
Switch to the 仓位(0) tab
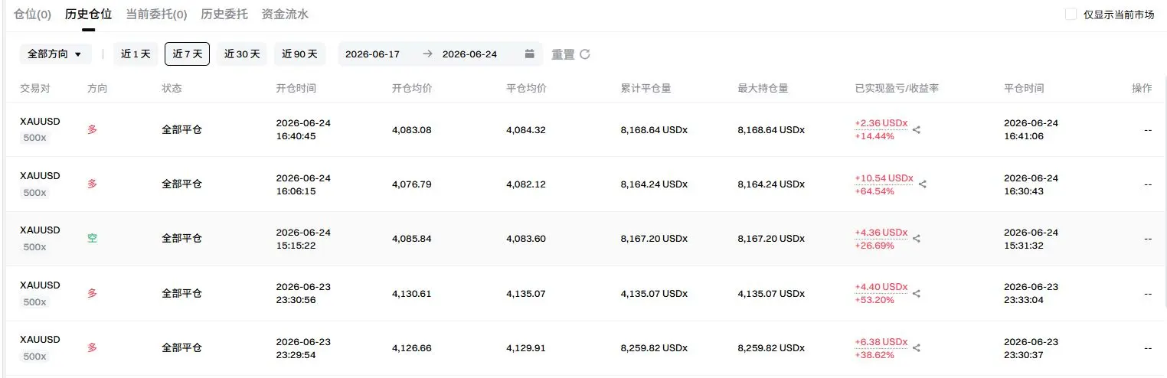point(33,14)
